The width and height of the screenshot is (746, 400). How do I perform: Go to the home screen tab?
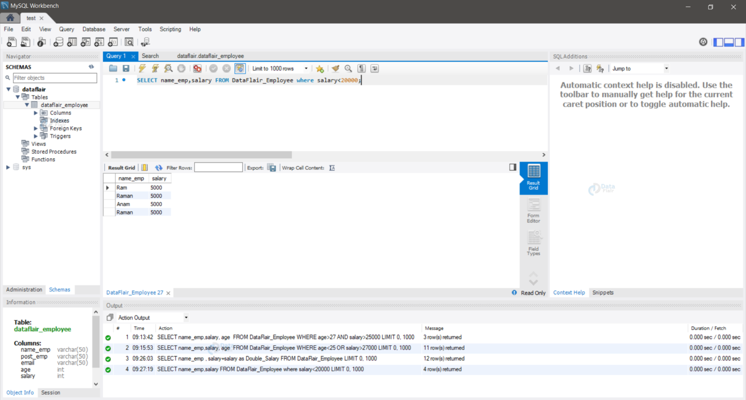coord(10,18)
